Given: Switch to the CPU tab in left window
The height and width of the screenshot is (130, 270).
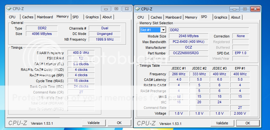Looking at the screenshot, I should tap(12, 17).
